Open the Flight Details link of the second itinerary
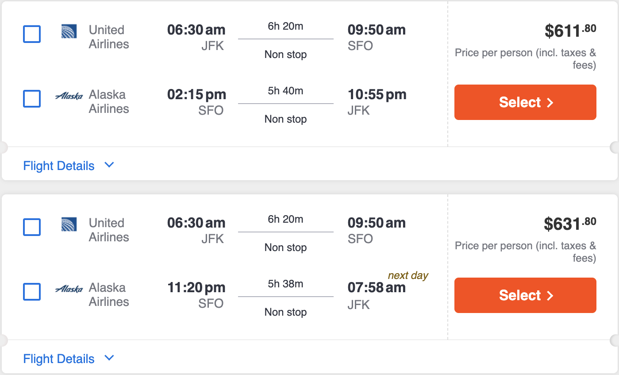 pyautogui.click(x=59, y=359)
